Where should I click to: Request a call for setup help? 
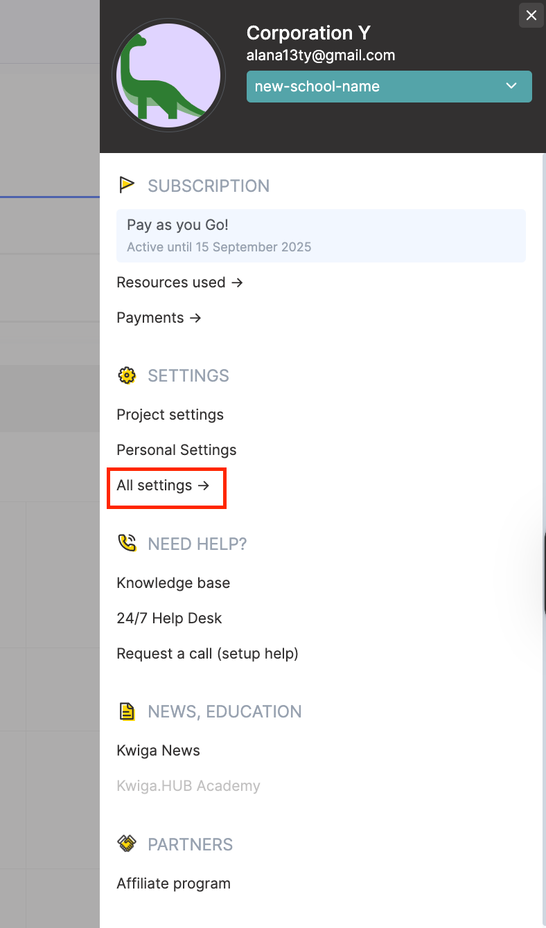coord(207,654)
